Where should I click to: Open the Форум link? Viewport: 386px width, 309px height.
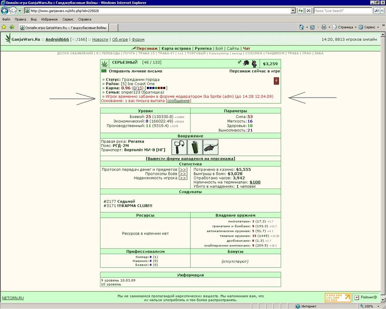point(138,39)
